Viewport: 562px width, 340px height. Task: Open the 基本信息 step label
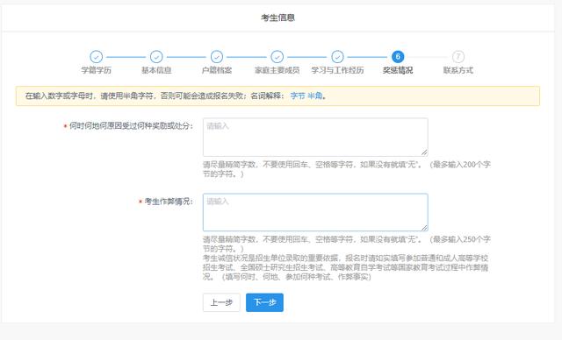click(156, 70)
